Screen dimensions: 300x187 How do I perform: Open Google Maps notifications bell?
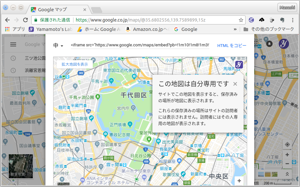click(x=269, y=44)
